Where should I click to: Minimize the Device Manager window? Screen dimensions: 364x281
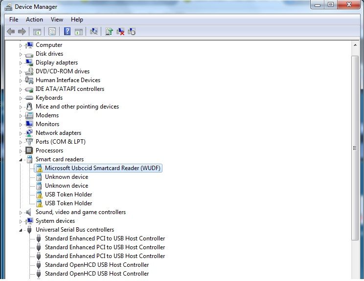tap(318, 5)
